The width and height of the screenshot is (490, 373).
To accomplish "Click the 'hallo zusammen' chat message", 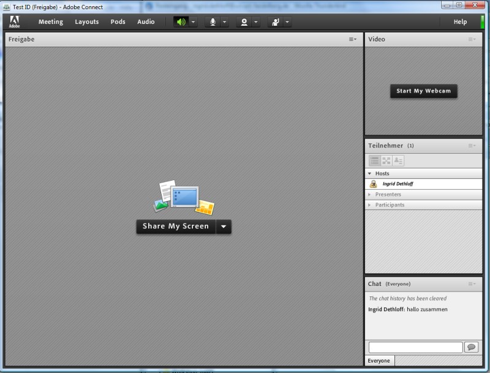I will click(x=427, y=309).
